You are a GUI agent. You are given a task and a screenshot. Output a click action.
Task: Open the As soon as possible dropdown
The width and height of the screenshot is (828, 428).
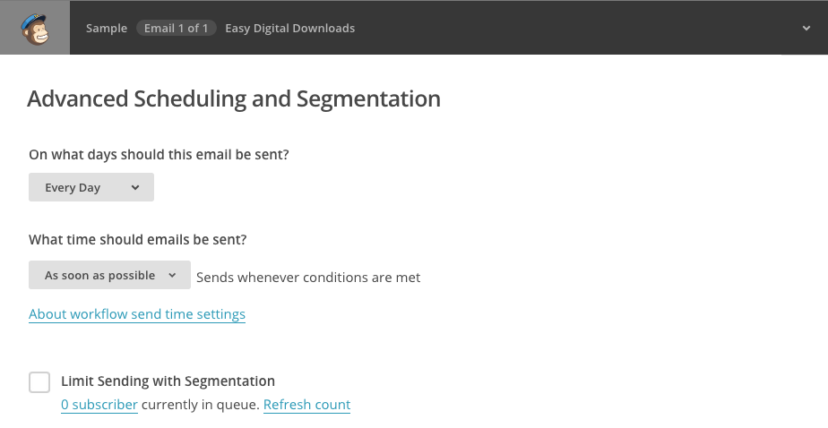[109, 276]
